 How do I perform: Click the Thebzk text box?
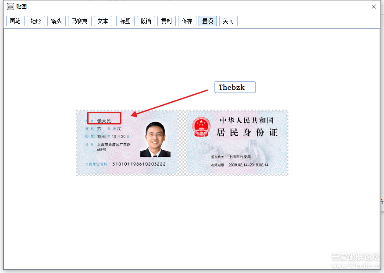click(x=235, y=87)
